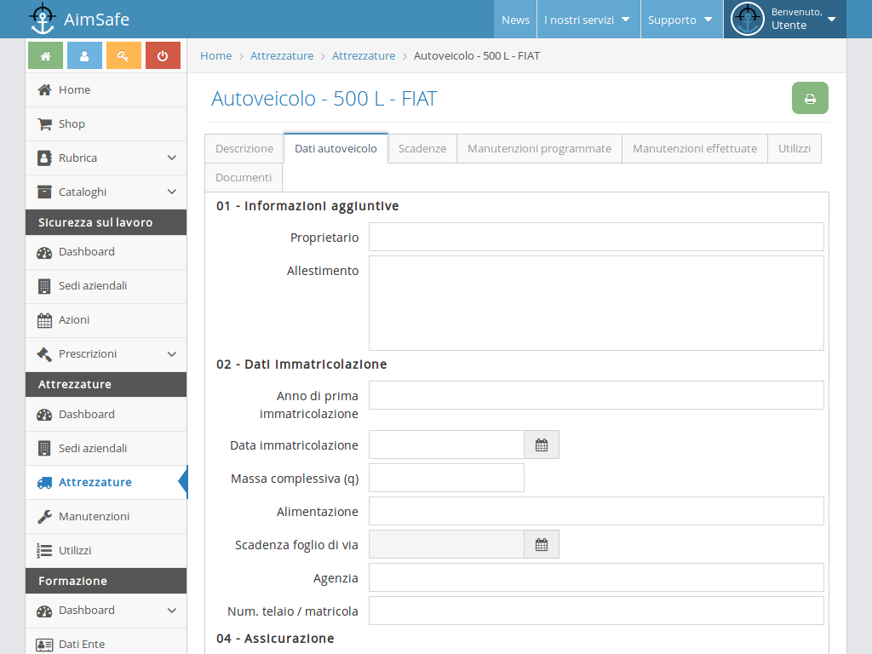The height and width of the screenshot is (654, 872).
Task: Click the Attrezzature truck icon in sidebar
Action: [44, 483]
